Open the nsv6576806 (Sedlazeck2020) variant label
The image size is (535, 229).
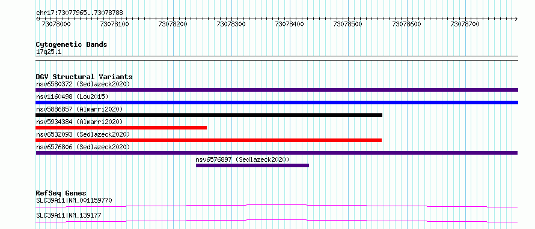click(83, 147)
